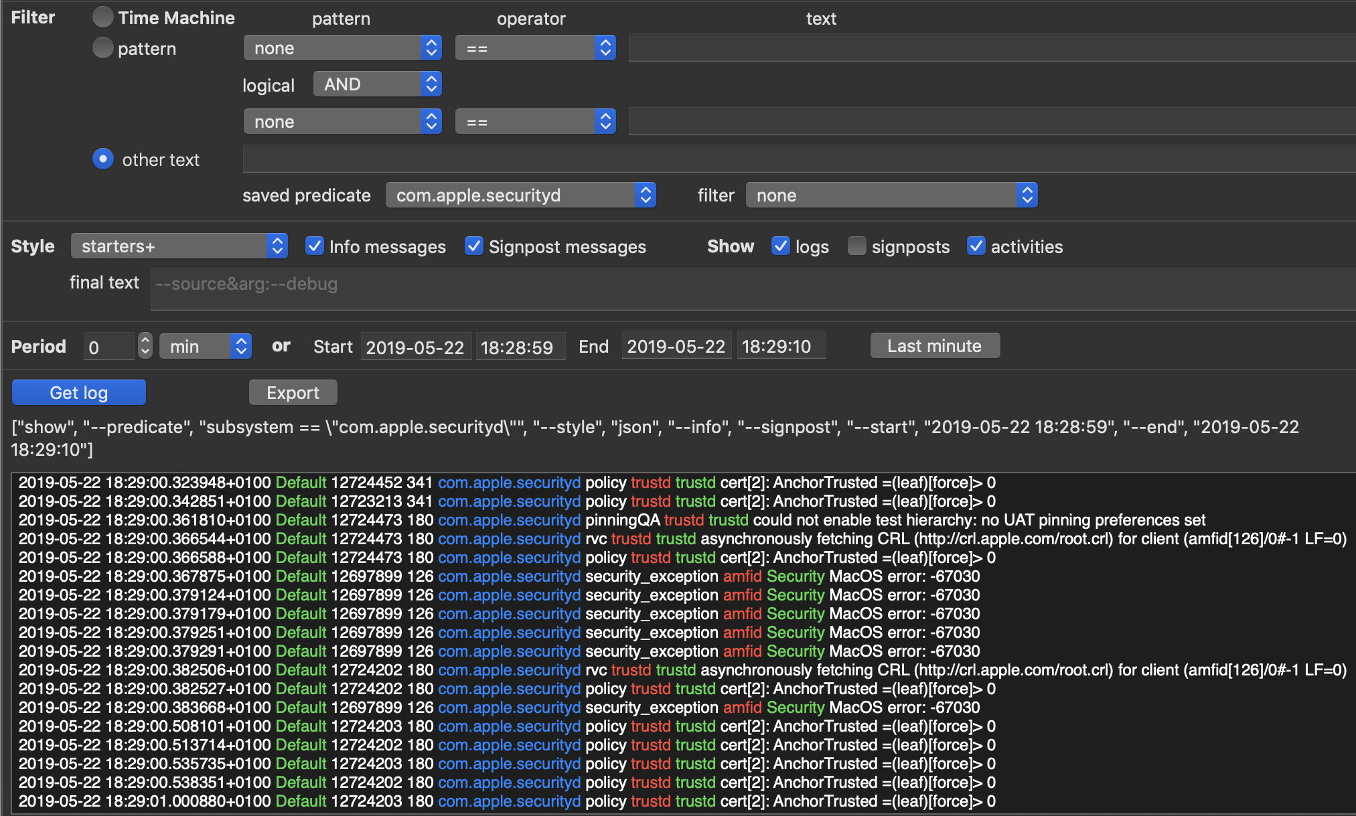The width and height of the screenshot is (1356, 816).
Task: Open the Period 'min' units dropdown
Action: [206, 346]
